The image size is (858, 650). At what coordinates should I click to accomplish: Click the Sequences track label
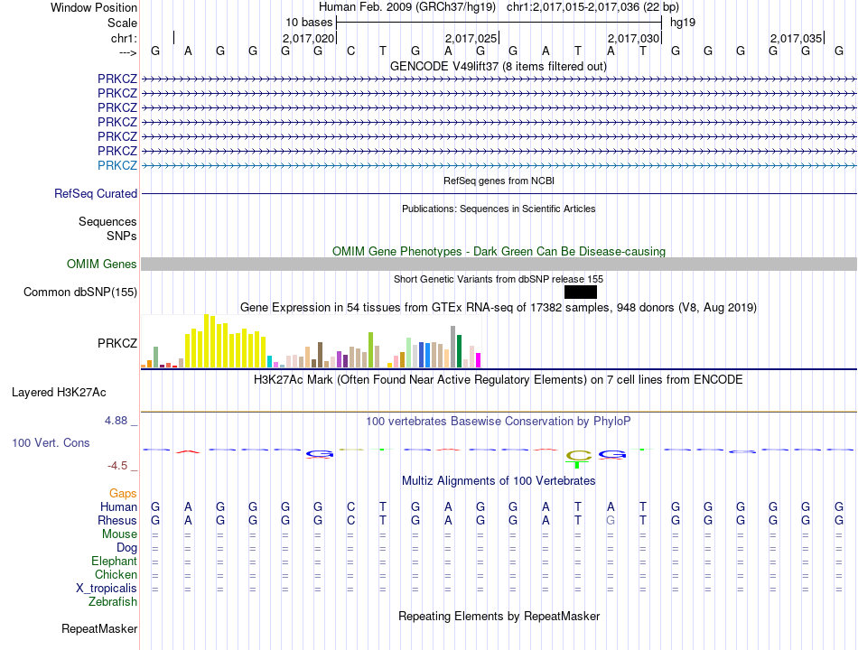107,221
